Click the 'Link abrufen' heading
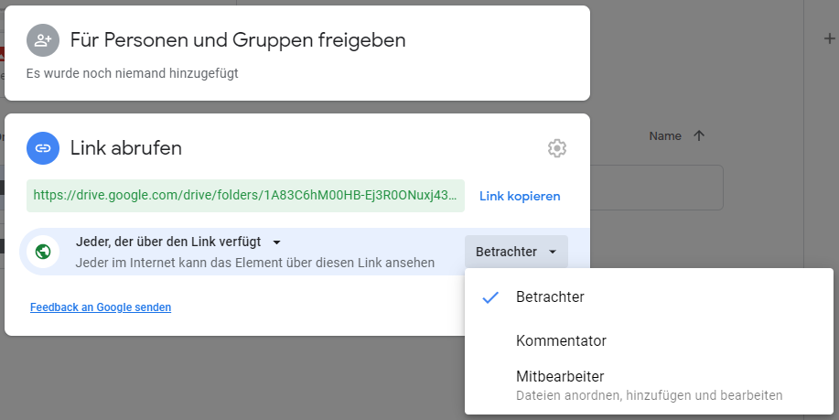This screenshot has height=420, width=839. click(x=126, y=147)
